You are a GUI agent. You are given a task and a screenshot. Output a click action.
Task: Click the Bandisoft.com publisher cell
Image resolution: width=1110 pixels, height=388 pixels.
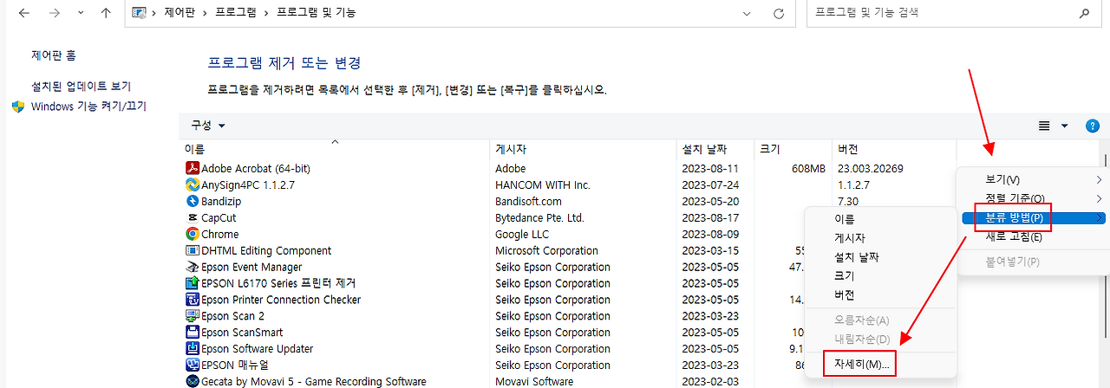529,201
